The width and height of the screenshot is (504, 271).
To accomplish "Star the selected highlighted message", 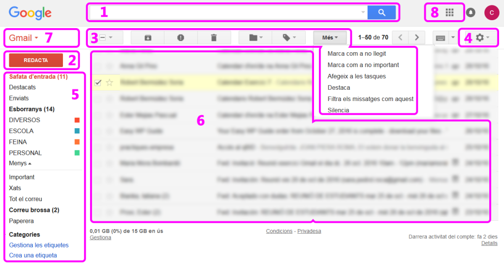I will (x=109, y=83).
